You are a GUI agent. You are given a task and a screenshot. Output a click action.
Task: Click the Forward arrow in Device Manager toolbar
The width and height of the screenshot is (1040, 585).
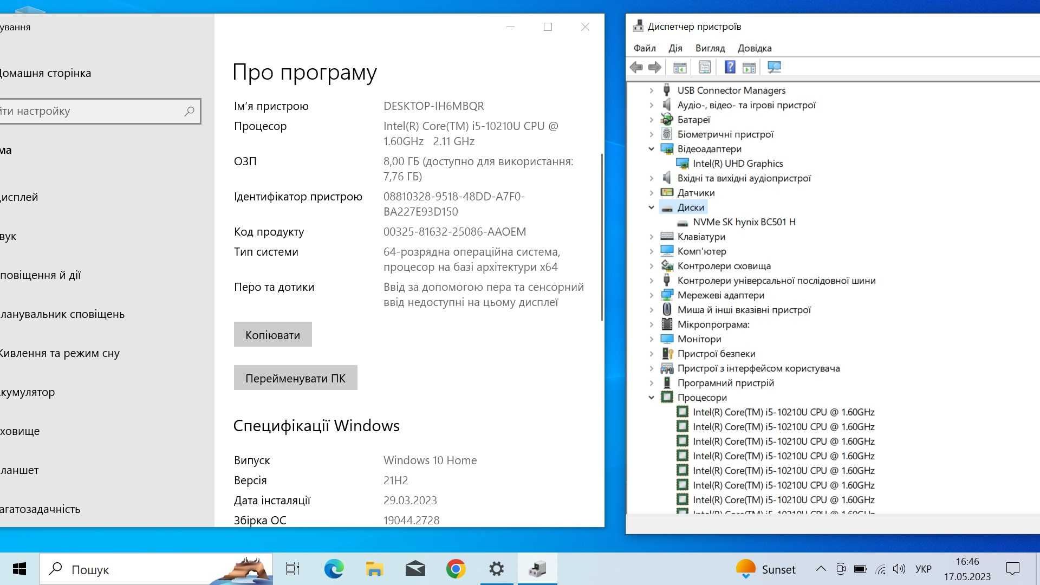tap(655, 67)
